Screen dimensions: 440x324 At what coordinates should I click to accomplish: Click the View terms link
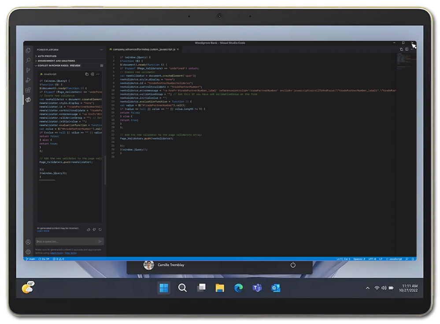point(70,253)
